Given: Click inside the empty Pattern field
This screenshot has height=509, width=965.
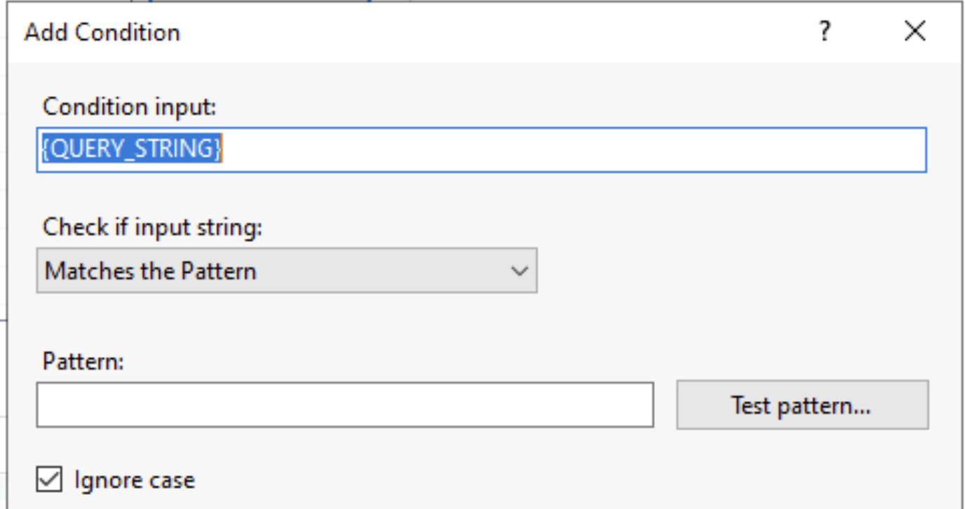Looking at the screenshot, I should 344,405.
